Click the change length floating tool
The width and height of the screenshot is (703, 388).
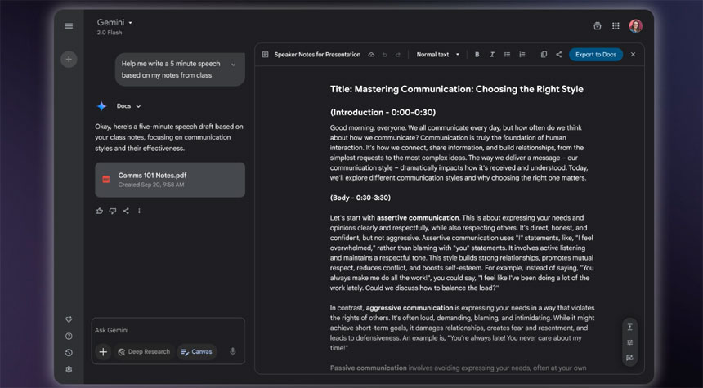pyautogui.click(x=630, y=327)
